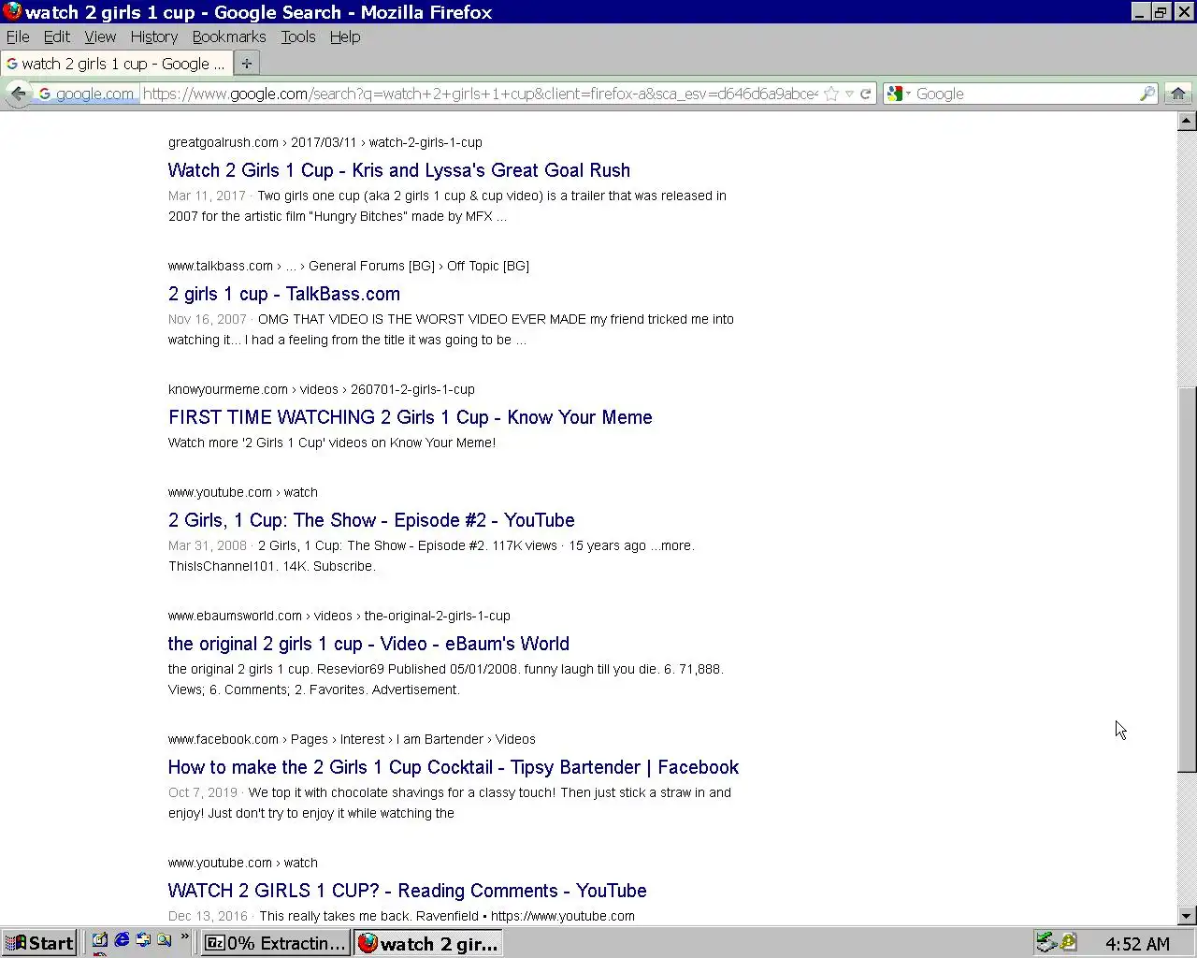This screenshot has width=1197, height=958.
Task: Open the Bookmarks menu
Action: click(x=229, y=36)
